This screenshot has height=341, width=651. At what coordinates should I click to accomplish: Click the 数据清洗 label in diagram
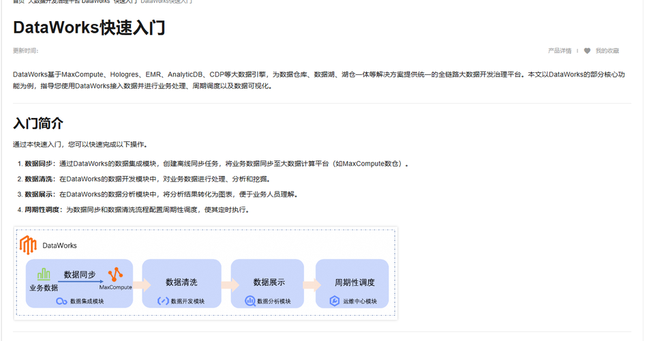181,282
